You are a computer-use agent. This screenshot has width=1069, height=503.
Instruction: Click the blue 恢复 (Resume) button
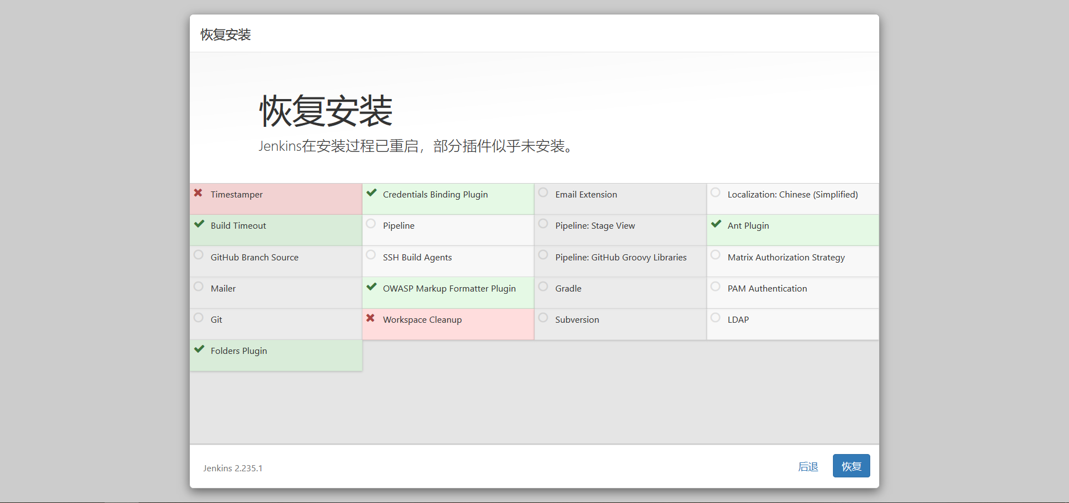[851, 466]
